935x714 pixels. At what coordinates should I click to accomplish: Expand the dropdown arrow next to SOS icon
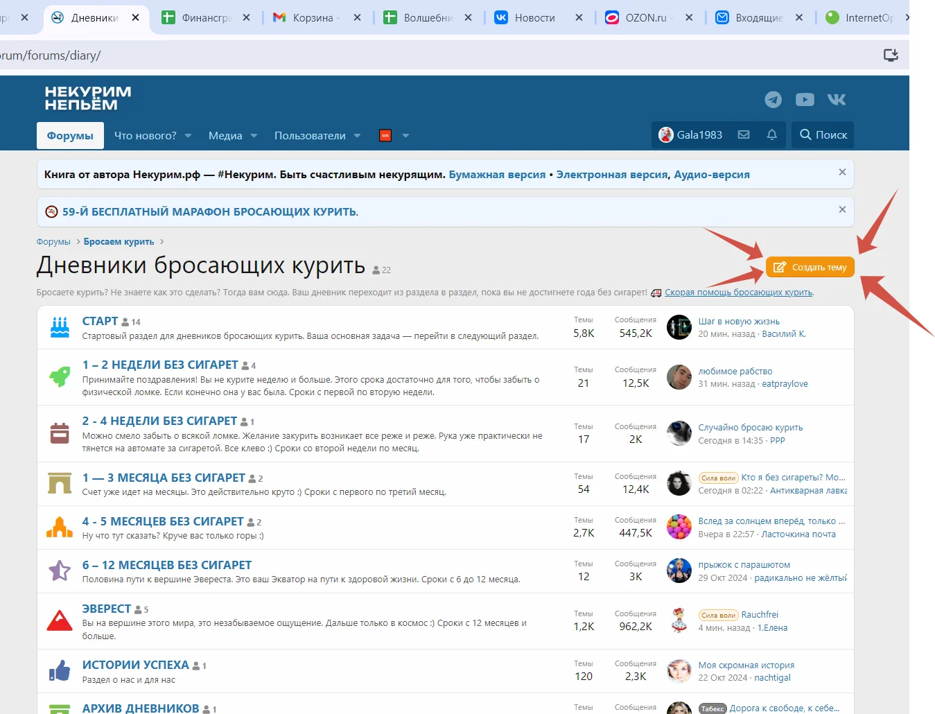click(x=405, y=136)
